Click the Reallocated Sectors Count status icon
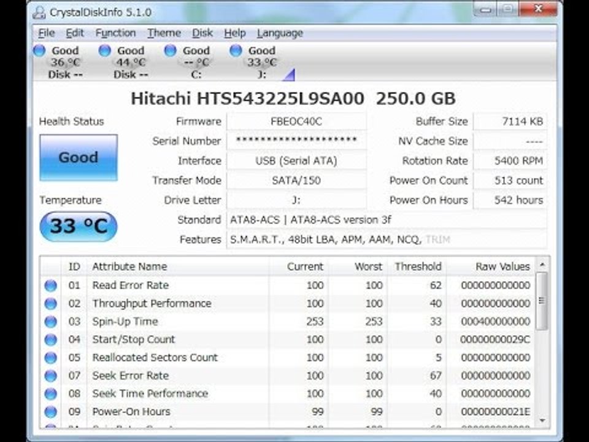 point(51,358)
